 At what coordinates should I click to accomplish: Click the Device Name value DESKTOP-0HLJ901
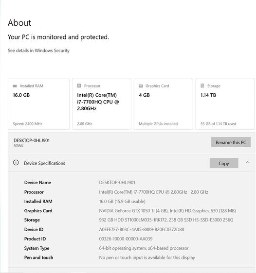[117, 183]
